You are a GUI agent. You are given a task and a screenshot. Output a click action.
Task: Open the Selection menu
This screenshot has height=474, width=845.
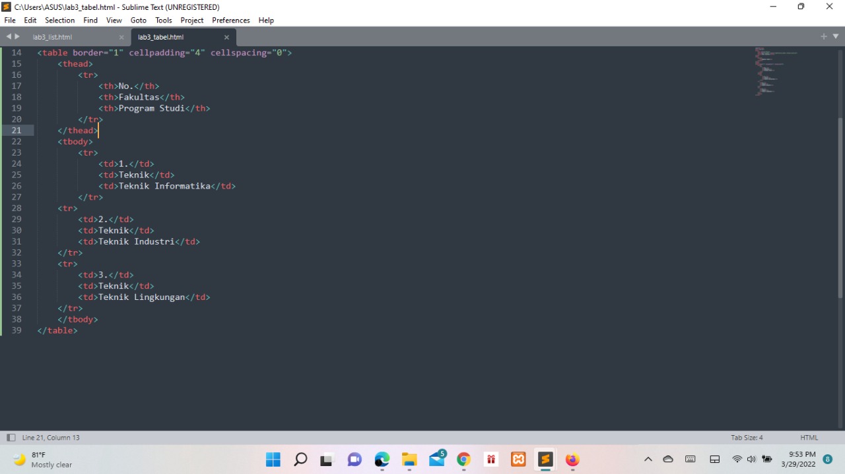click(60, 20)
